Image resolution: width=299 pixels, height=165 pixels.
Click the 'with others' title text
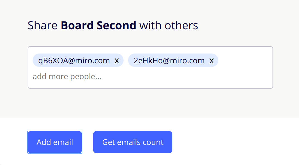[x=169, y=25]
